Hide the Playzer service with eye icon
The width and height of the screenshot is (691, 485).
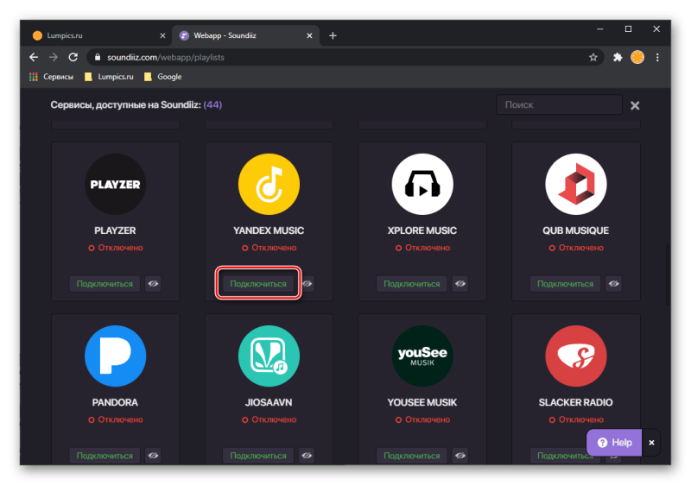(153, 284)
